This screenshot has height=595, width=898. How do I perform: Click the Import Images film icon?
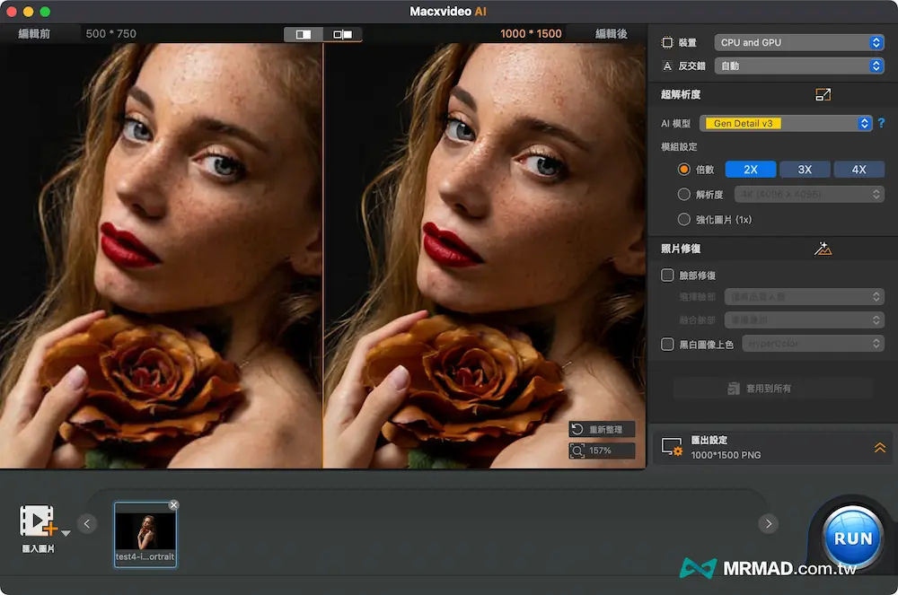tap(37, 521)
